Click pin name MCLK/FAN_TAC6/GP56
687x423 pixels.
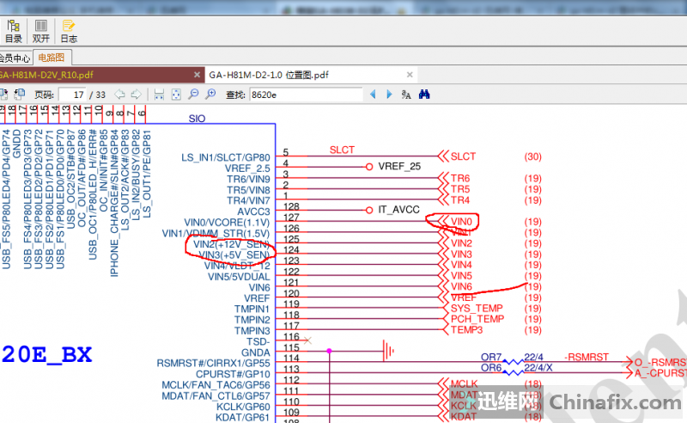[x=216, y=385]
